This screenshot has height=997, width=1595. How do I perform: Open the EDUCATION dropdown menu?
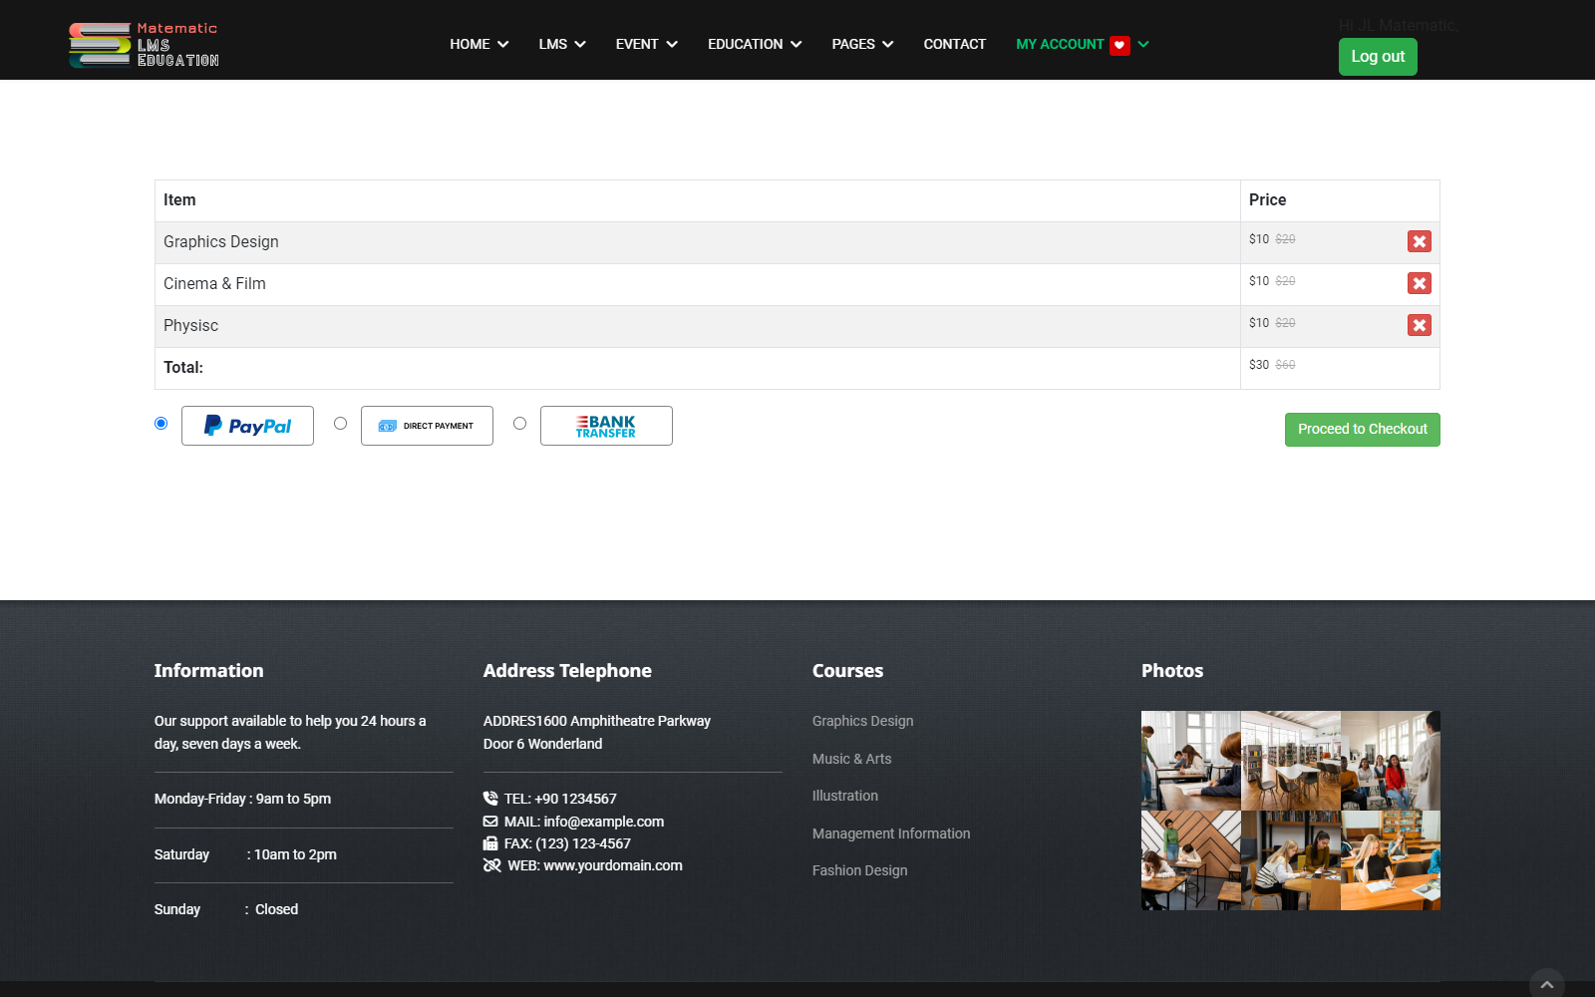754,44
